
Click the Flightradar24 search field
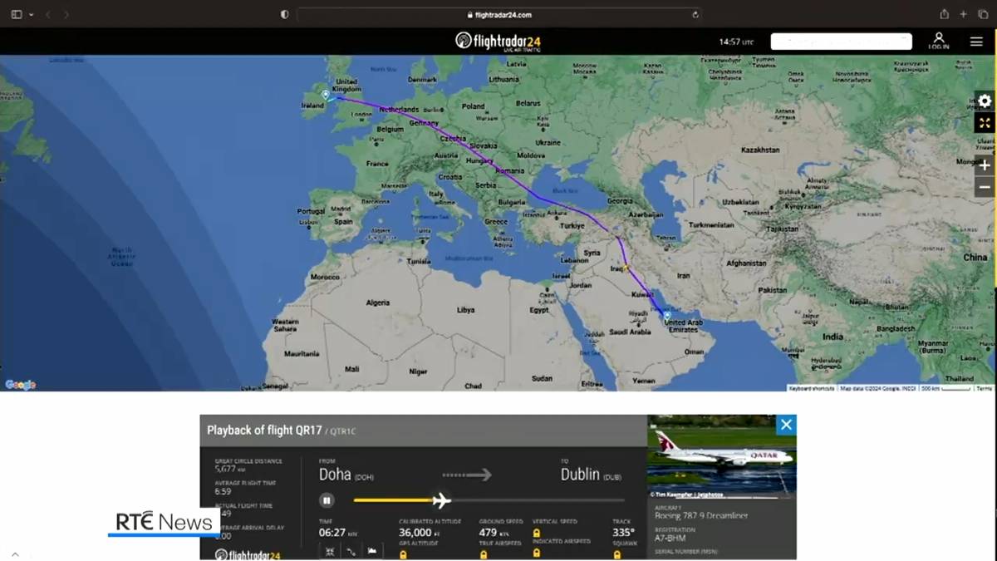[841, 42]
